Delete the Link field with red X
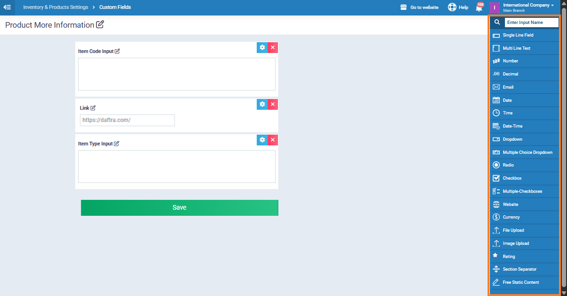The width and height of the screenshot is (567, 296). tap(273, 104)
